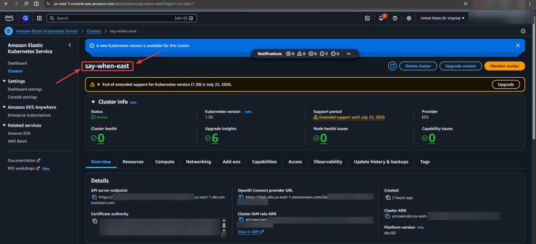The image size is (536, 244).
Task: Click the AWS console search field
Action: coord(121,18)
